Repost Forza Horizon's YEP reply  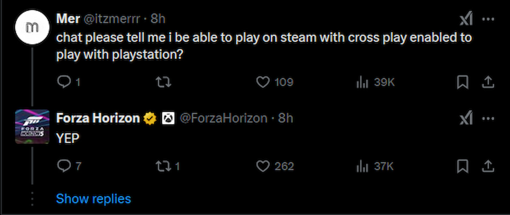(164, 166)
